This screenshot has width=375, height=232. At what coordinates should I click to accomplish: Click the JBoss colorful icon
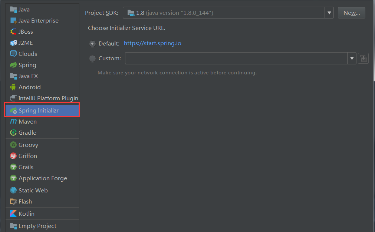[x=13, y=31]
